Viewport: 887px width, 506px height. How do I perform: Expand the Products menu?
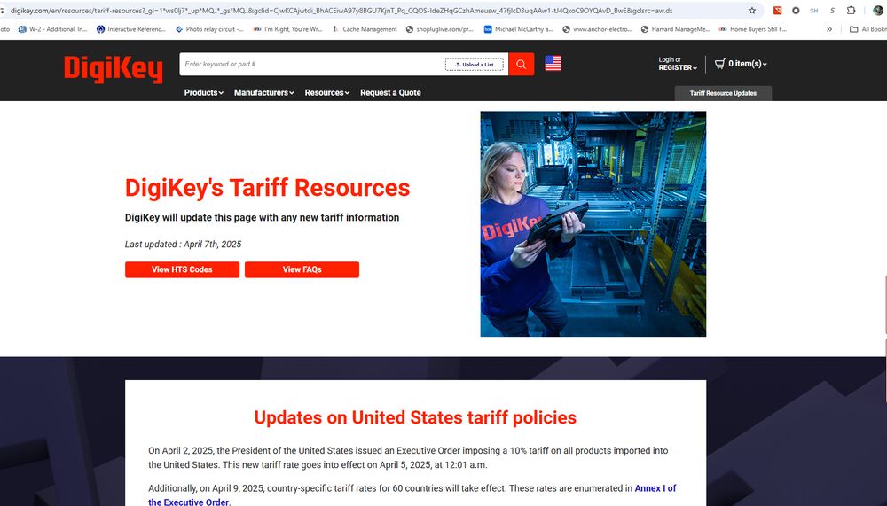pos(204,93)
